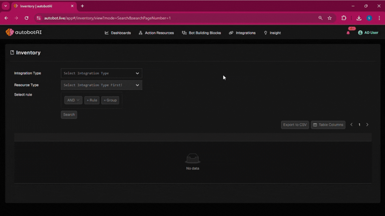
Task: Bookmark this page with the star icon
Action: coord(330,18)
